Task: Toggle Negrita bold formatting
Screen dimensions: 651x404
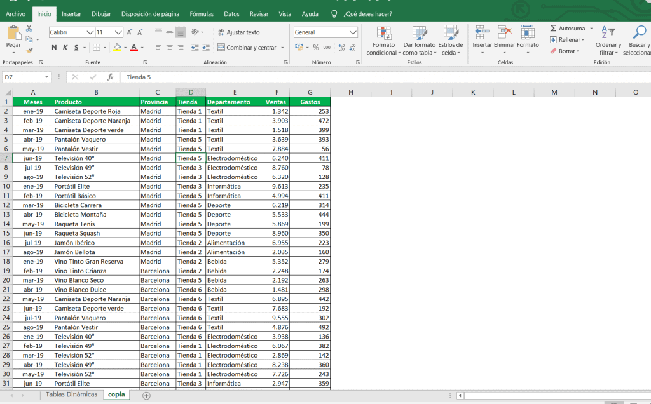Action: point(54,48)
